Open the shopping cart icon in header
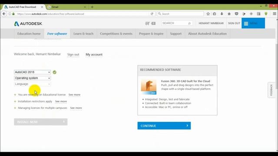Image resolution: width=278 pixels, height=156 pixels. [147, 23]
